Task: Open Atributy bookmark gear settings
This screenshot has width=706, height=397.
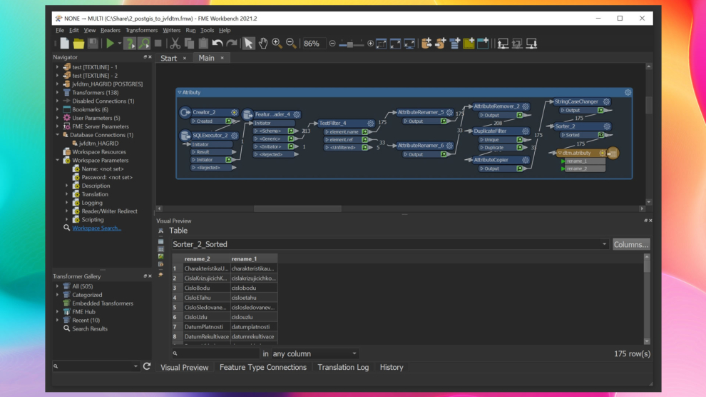Action: pyautogui.click(x=628, y=92)
